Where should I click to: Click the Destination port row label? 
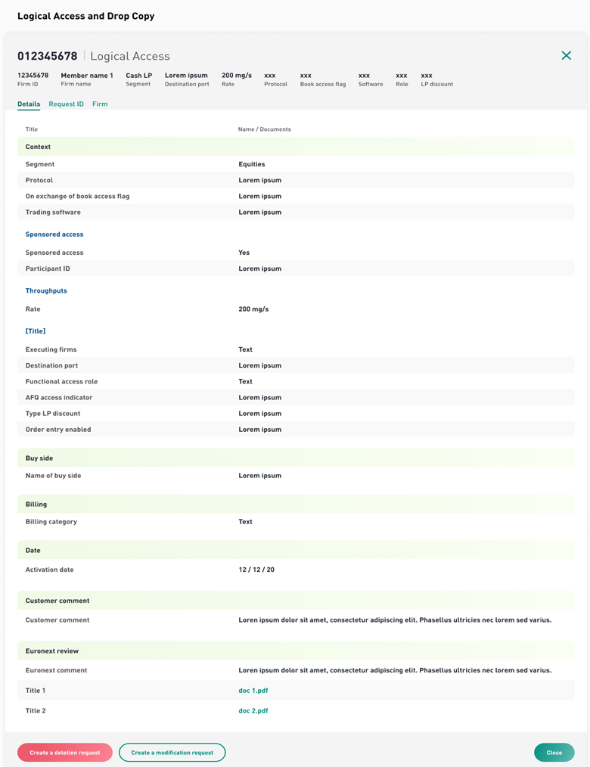coord(51,365)
